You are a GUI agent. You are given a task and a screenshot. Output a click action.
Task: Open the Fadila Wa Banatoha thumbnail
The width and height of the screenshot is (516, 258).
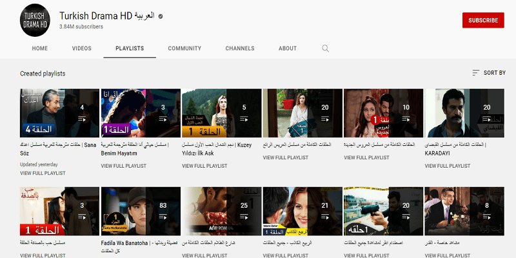pyautogui.click(x=141, y=212)
